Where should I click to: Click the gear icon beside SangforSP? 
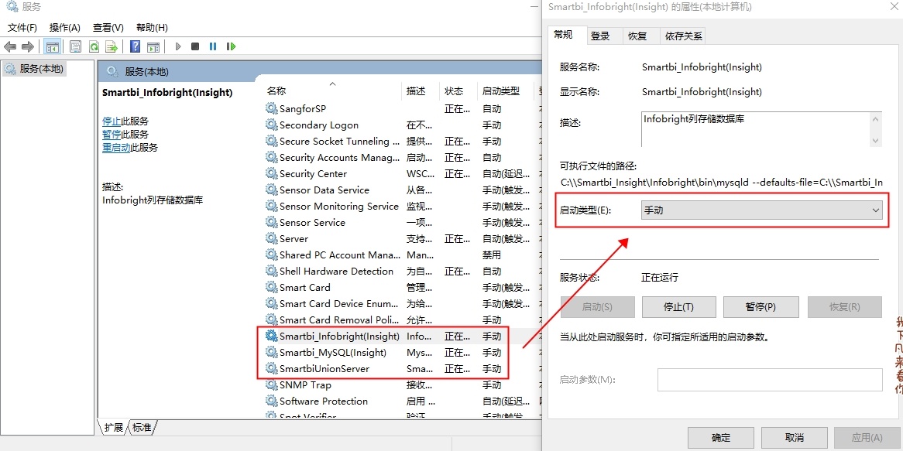[271, 108]
